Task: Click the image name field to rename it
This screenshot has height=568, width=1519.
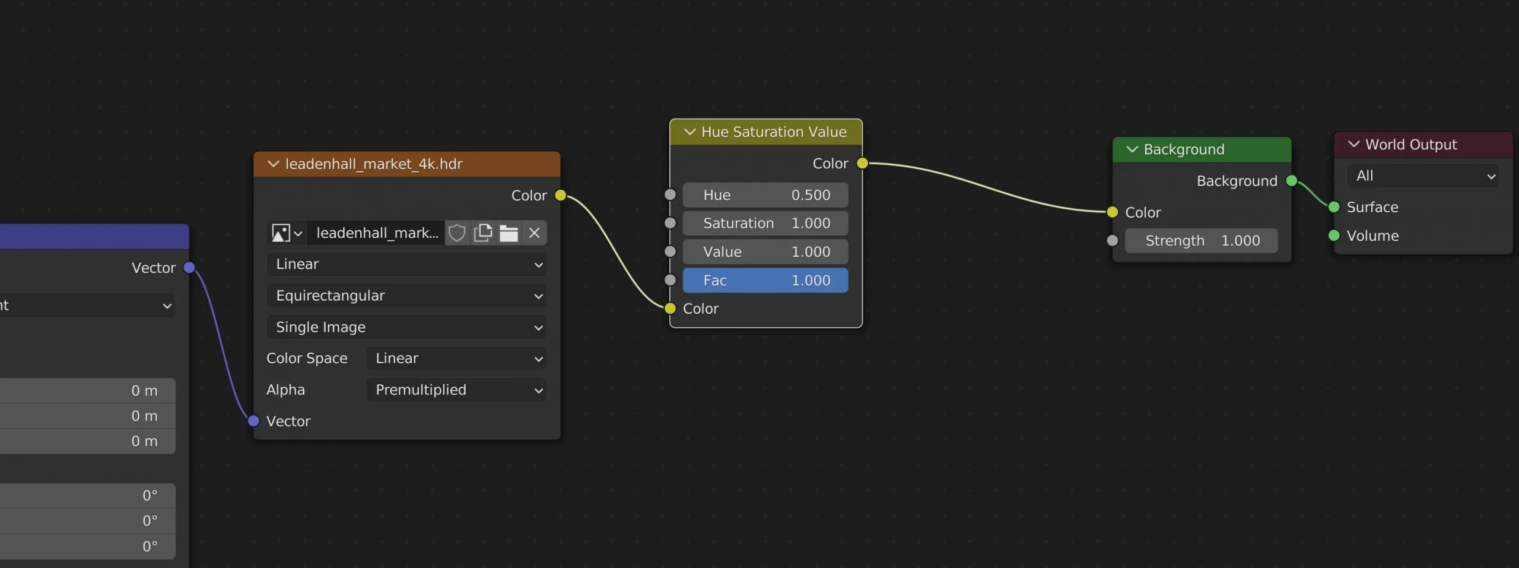Action: coord(376,233)
